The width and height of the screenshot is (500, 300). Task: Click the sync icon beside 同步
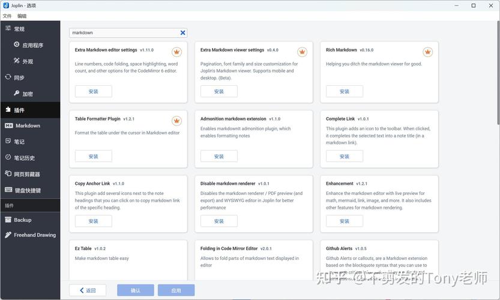click(8, 77)
